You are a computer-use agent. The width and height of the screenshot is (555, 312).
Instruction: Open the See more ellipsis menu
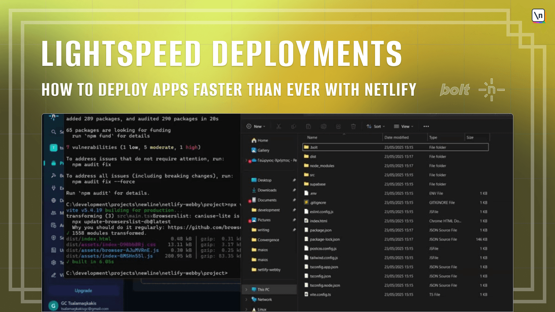(426, 126)
